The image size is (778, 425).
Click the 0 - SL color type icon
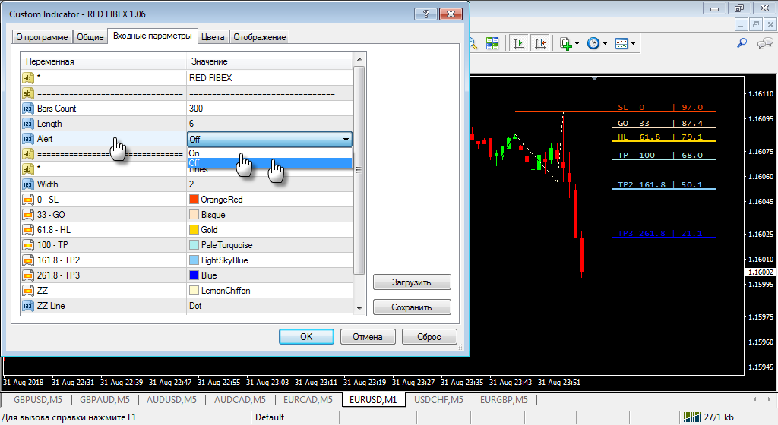[28, 200]
